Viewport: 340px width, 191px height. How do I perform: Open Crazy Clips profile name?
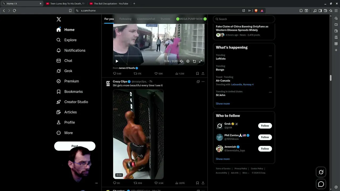(120, 81)
